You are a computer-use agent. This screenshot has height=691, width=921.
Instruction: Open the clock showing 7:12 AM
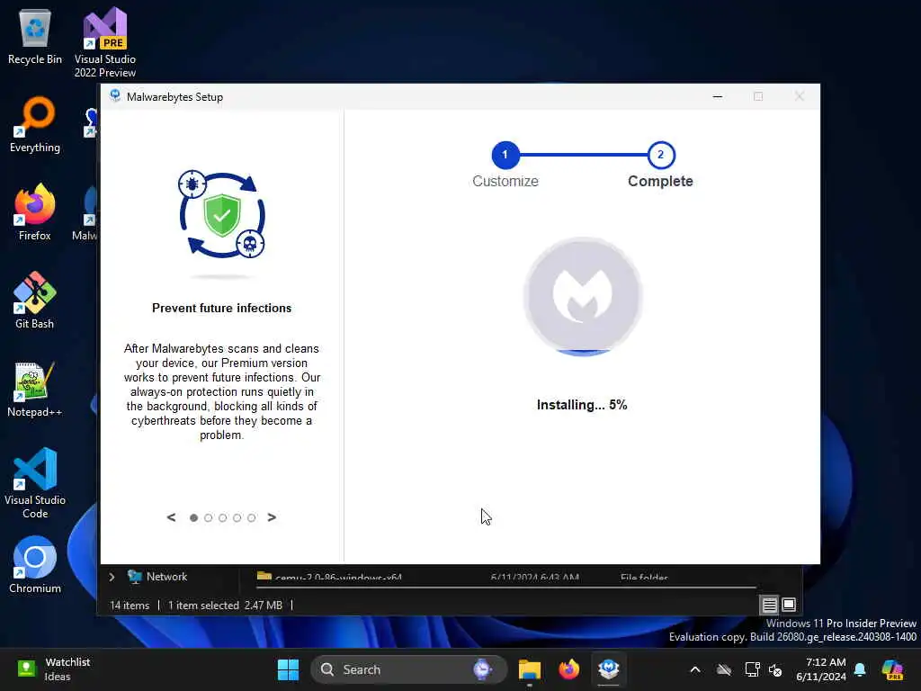(x=821, y=669)
